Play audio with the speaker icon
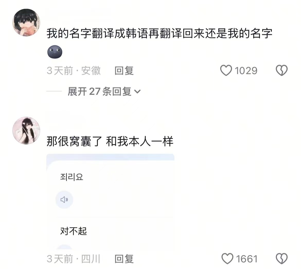This screenshot has height=269, width=301. [64, 200]
